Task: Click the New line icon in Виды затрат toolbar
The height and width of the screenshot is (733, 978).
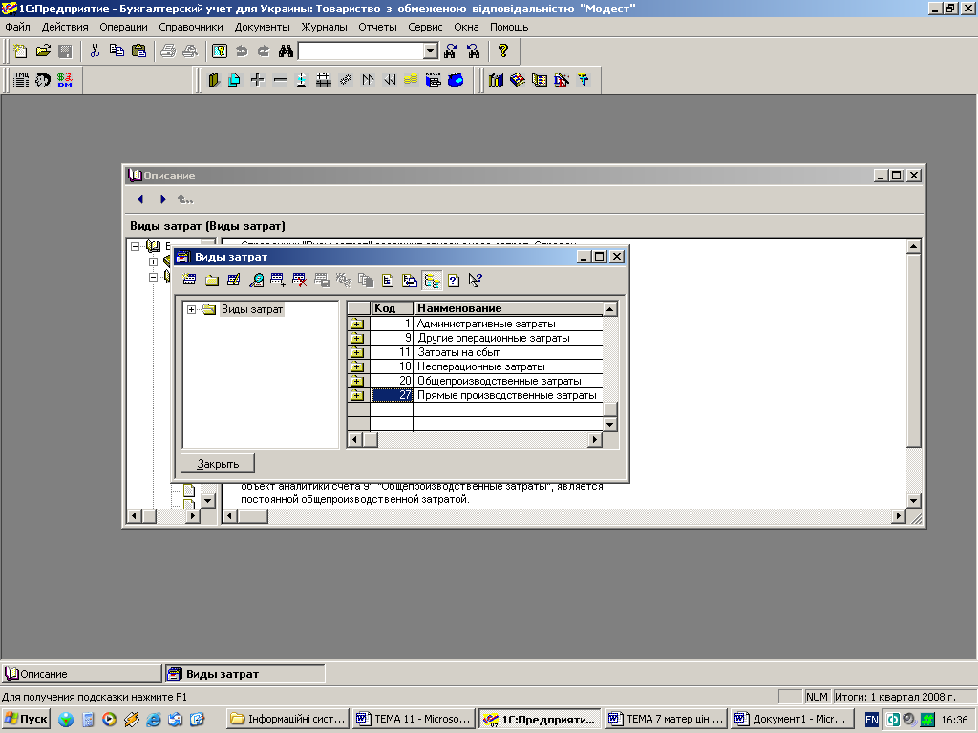Action: click(x=189, y=281)
